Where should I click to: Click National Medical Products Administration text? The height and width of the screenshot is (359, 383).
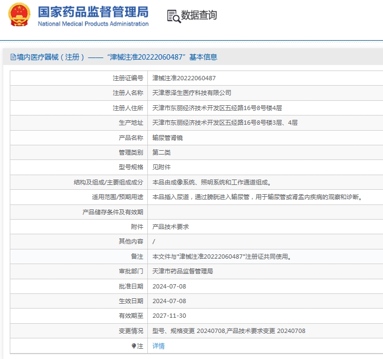(x=93, y=24)
